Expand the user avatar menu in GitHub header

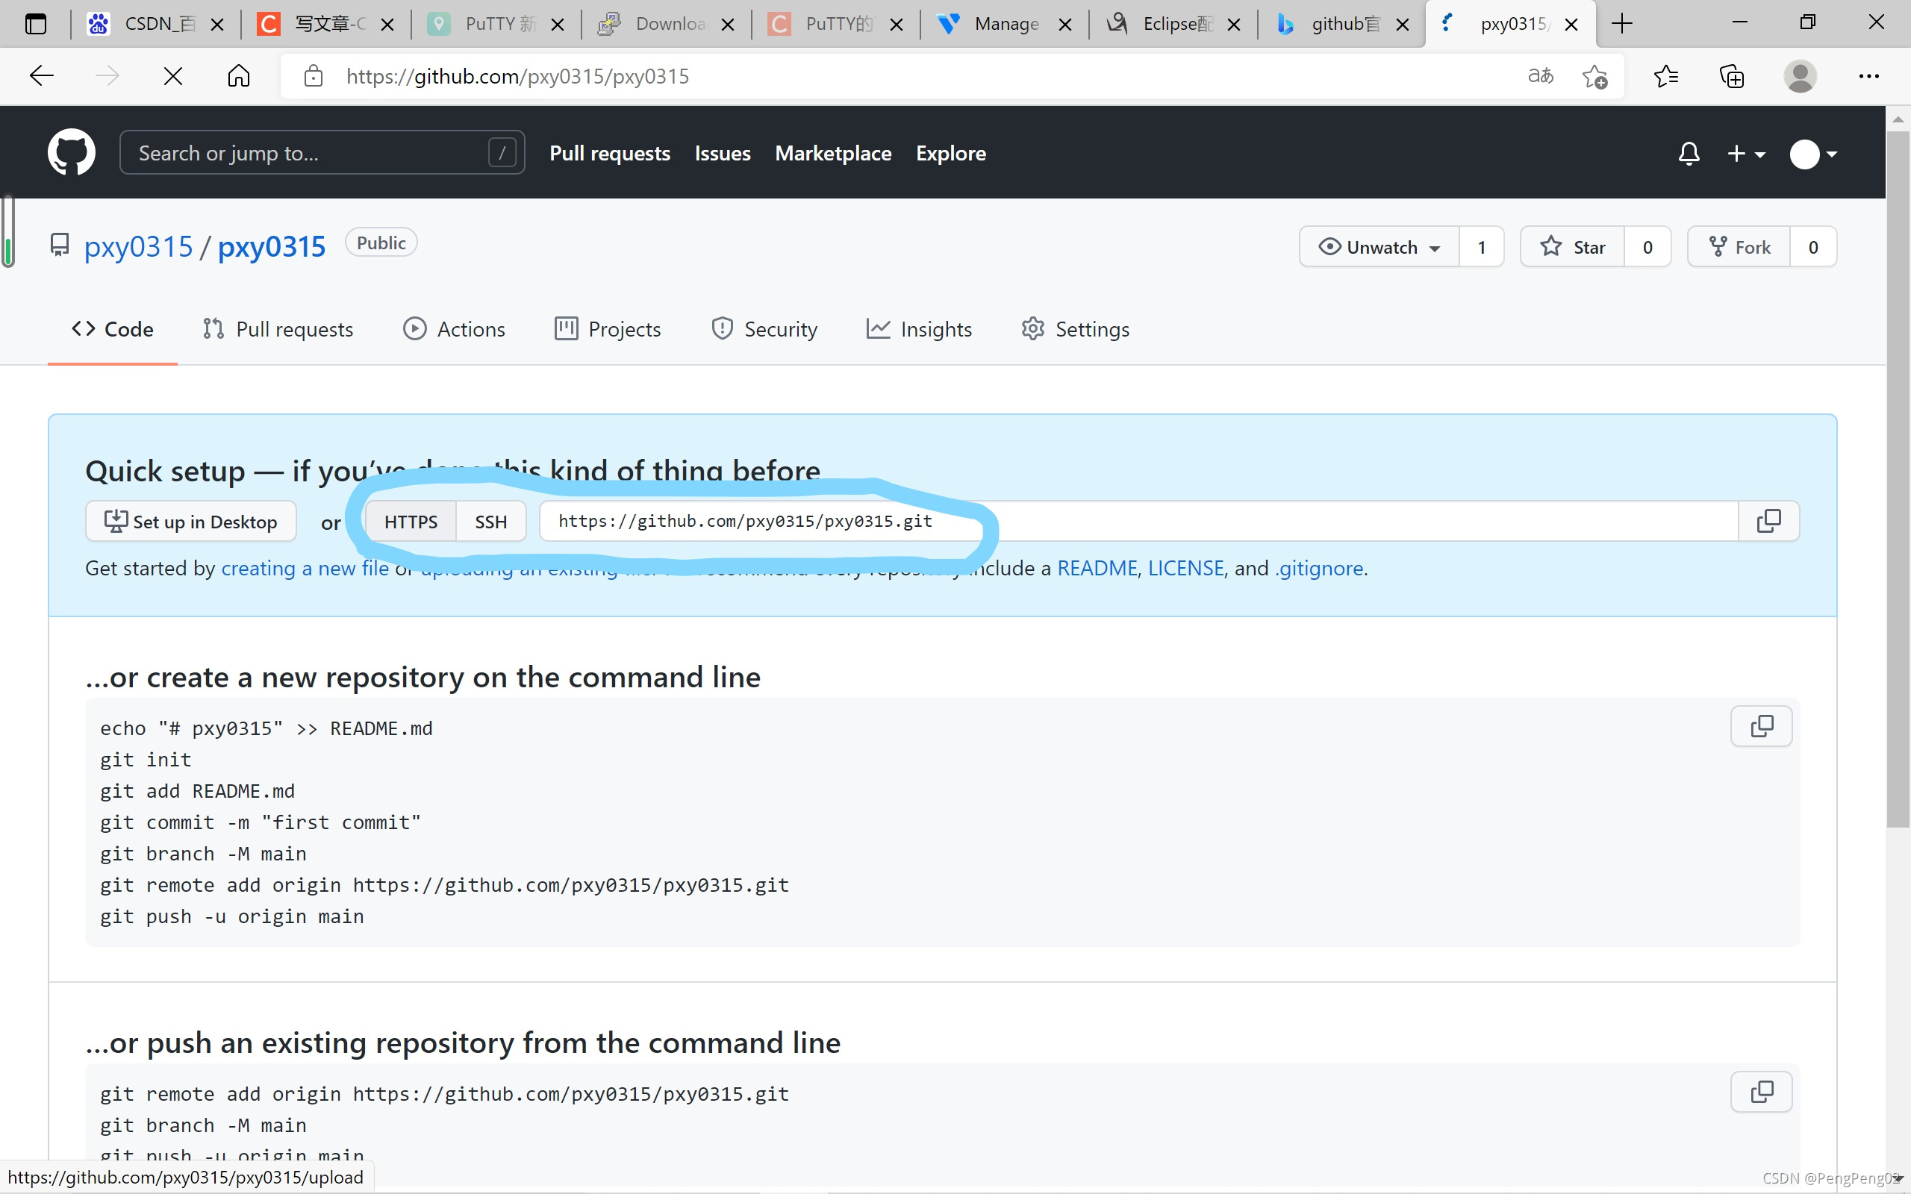click(1813, 154)
